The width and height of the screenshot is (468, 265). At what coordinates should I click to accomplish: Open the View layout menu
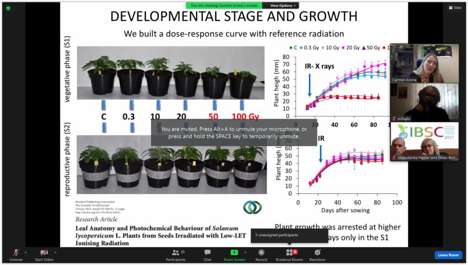tap(455, 8)
